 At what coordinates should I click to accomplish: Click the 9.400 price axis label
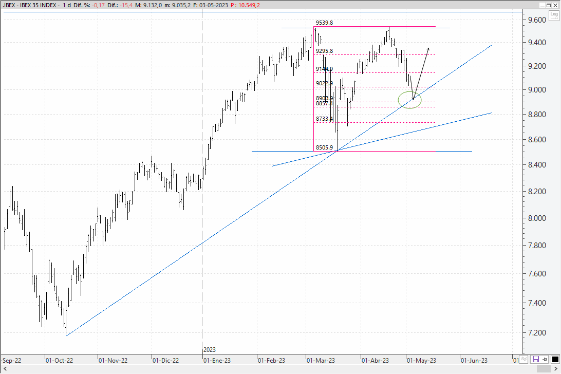(x=537, y=43)
